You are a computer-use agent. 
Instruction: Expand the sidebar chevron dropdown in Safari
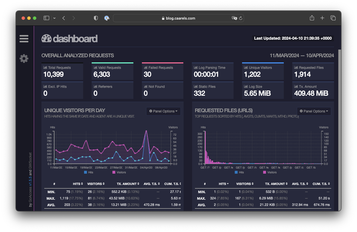click(x=54, y=18)
